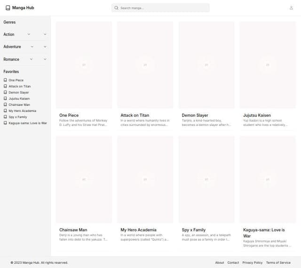The image size is (301, 268).
Task: Open Jujutsu Kaisen in Favorites list
Action: (19, 99)
